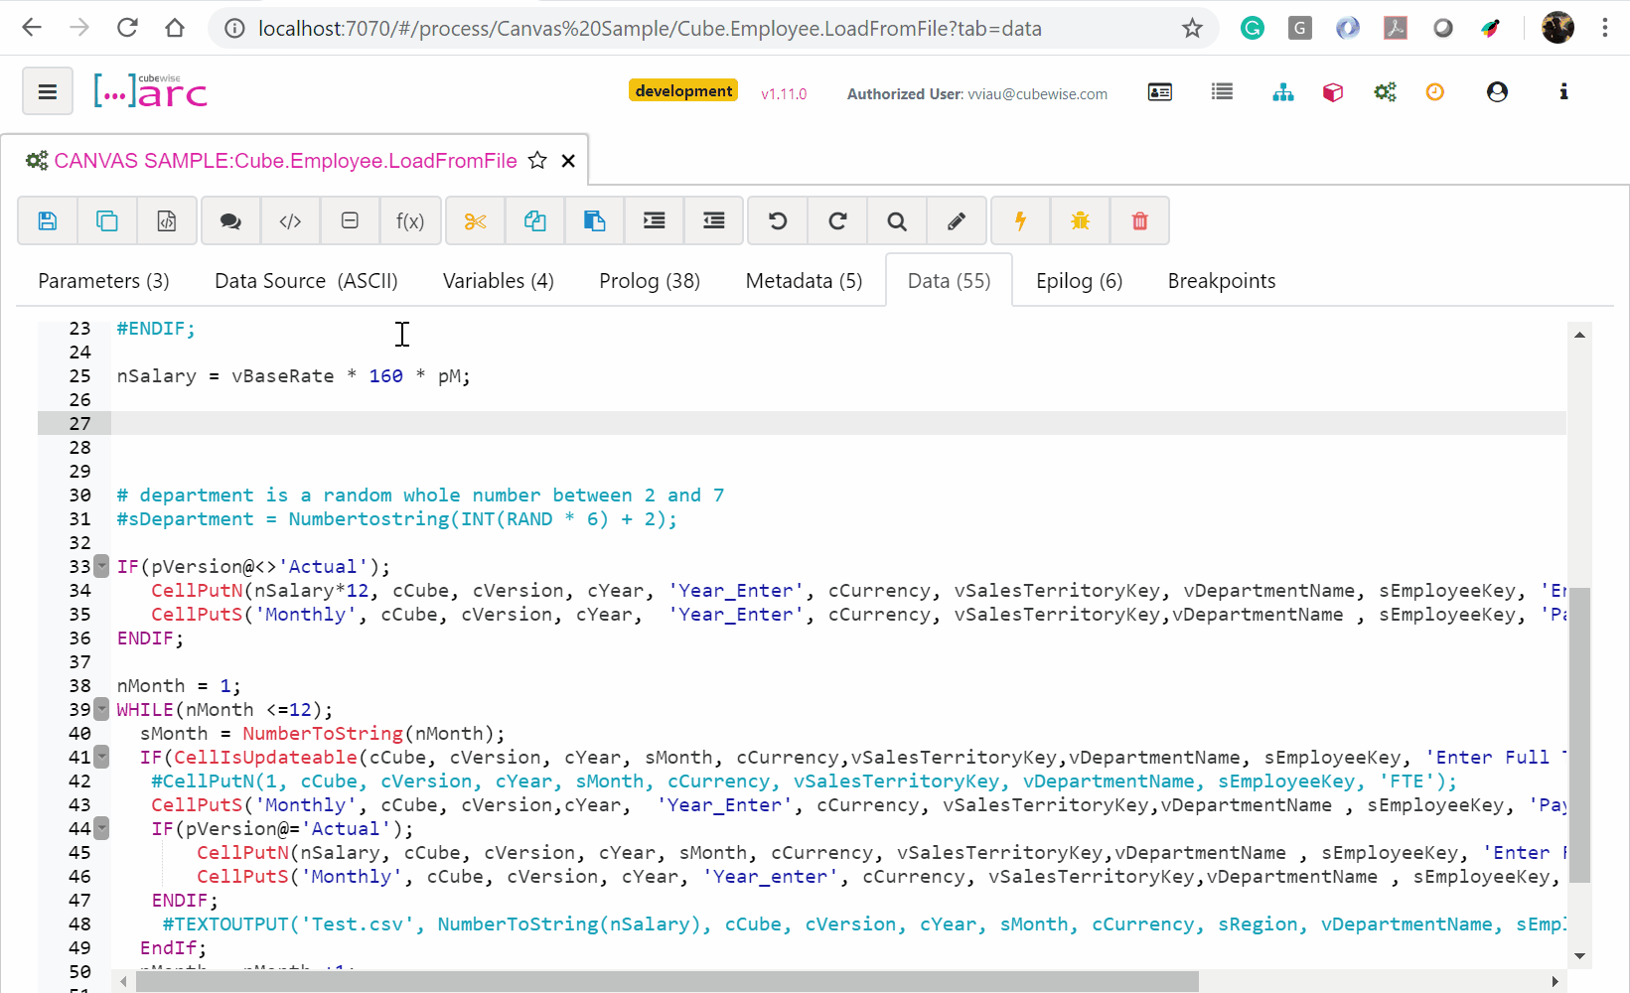Toggle the favorite star on the process tab

[537, 161]
